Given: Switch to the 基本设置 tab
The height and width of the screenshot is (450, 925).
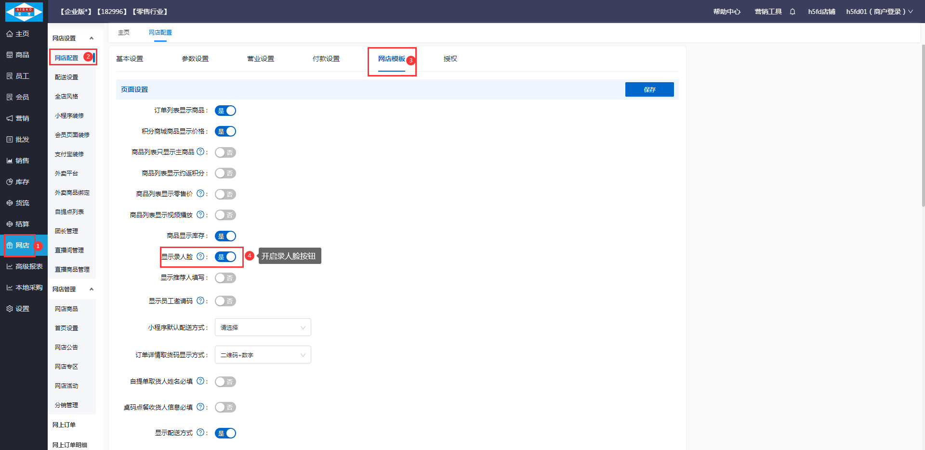Looking at the screenshot, I should pos(130,59).
